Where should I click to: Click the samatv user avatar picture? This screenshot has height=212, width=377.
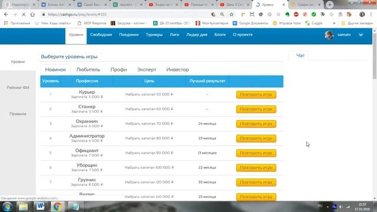coord(329,35)
